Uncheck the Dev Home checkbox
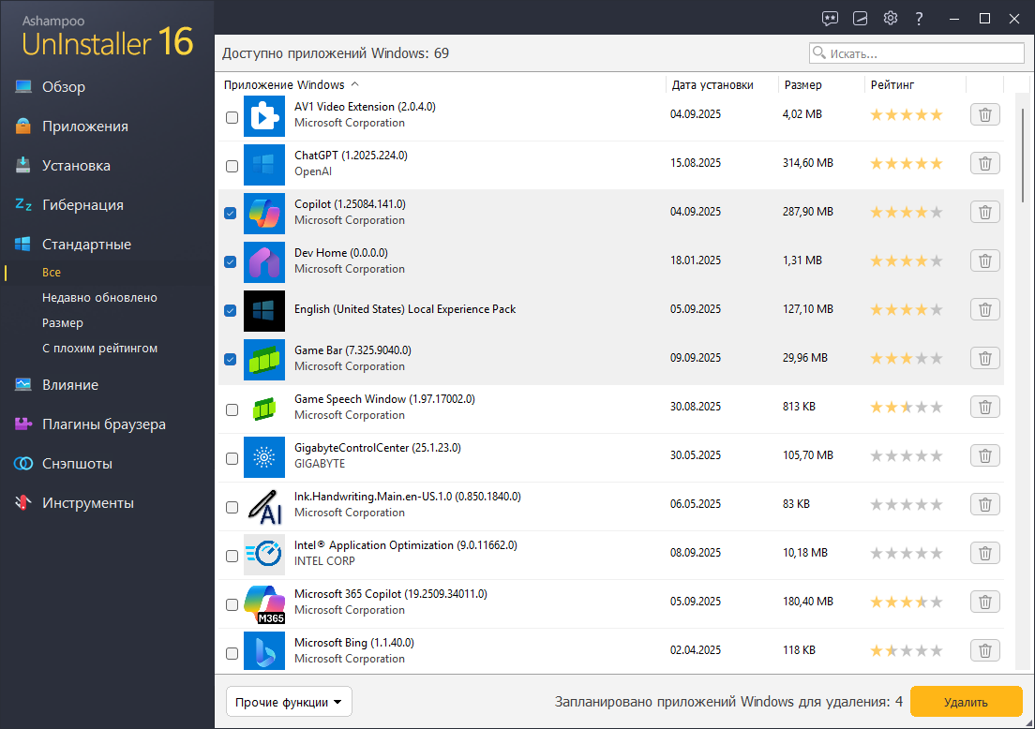Image resolution: width=1035 pixels, height=729 pixels. click(231, 262)
